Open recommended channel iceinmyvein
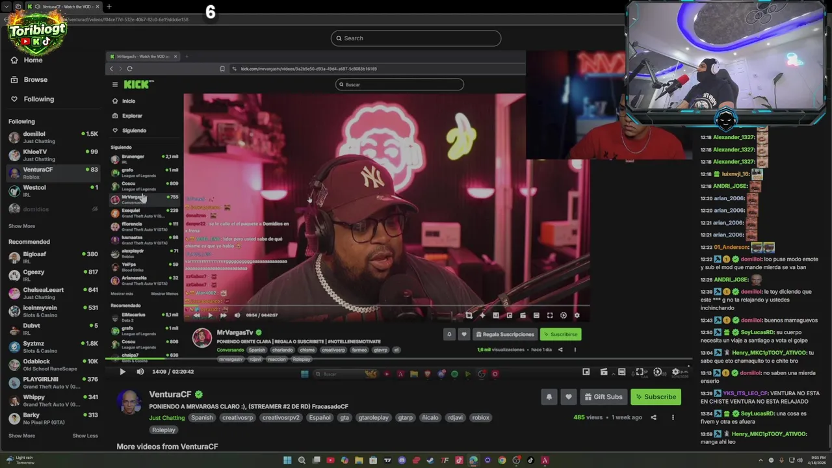The width and height of the screenshot is (832, 468). tap(53, 311)
